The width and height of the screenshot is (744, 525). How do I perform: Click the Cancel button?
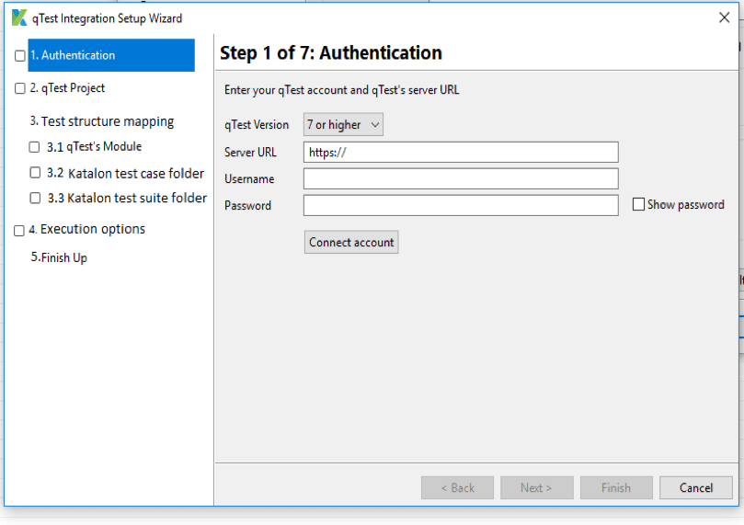tap(696, 487)
